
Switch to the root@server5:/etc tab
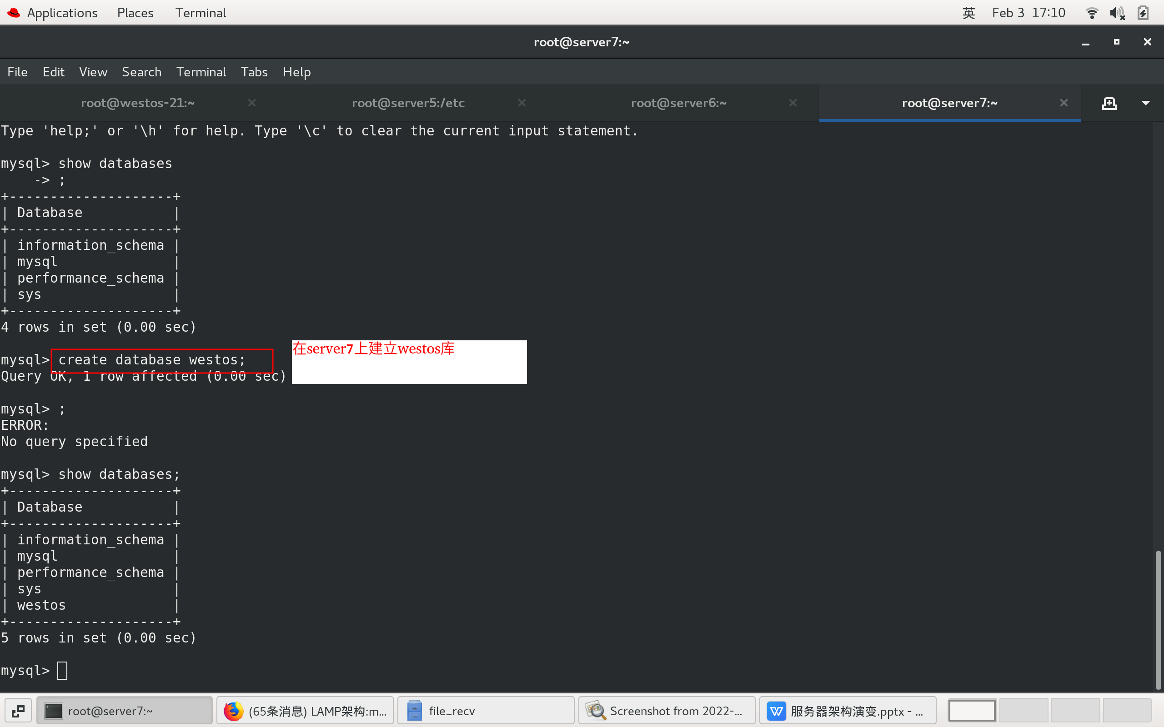click(x=407, y=102)
